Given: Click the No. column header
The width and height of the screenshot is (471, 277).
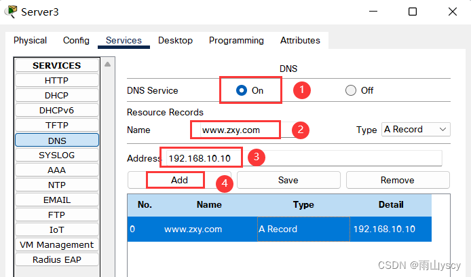Looking at the screenshot, I should pyautogui.click(x=145, y=205).
